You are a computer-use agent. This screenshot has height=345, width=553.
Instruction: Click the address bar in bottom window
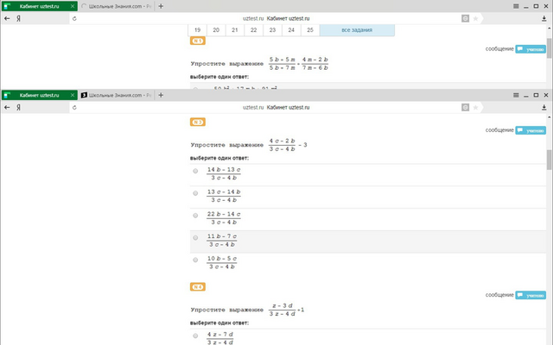click(x=276, y=107)
